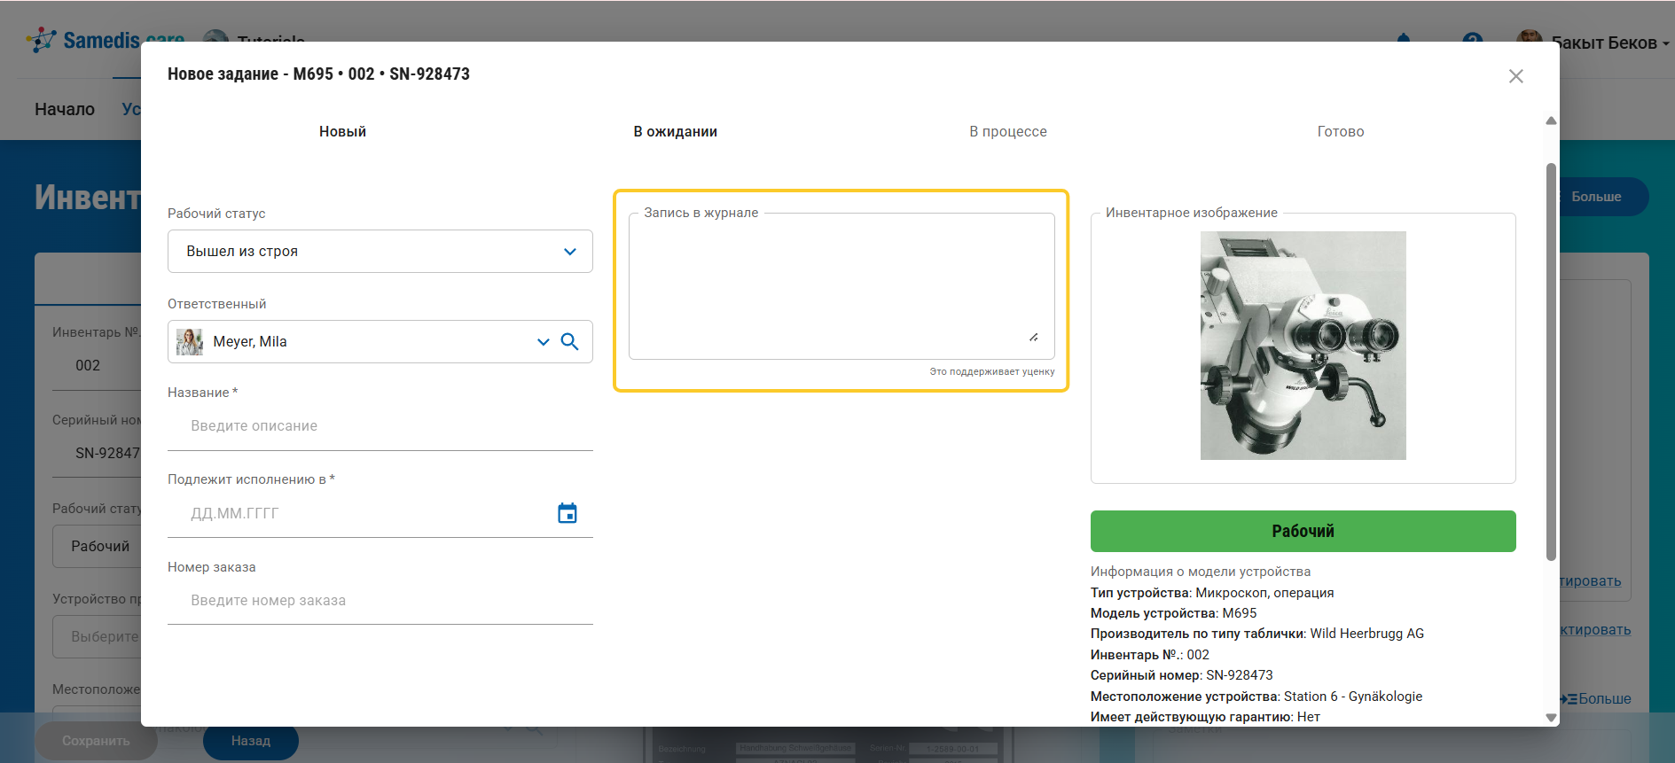The height and width of the screenshot is (763, 1675).
Task: Click the notification bell icon
Action: [1404, 38]
